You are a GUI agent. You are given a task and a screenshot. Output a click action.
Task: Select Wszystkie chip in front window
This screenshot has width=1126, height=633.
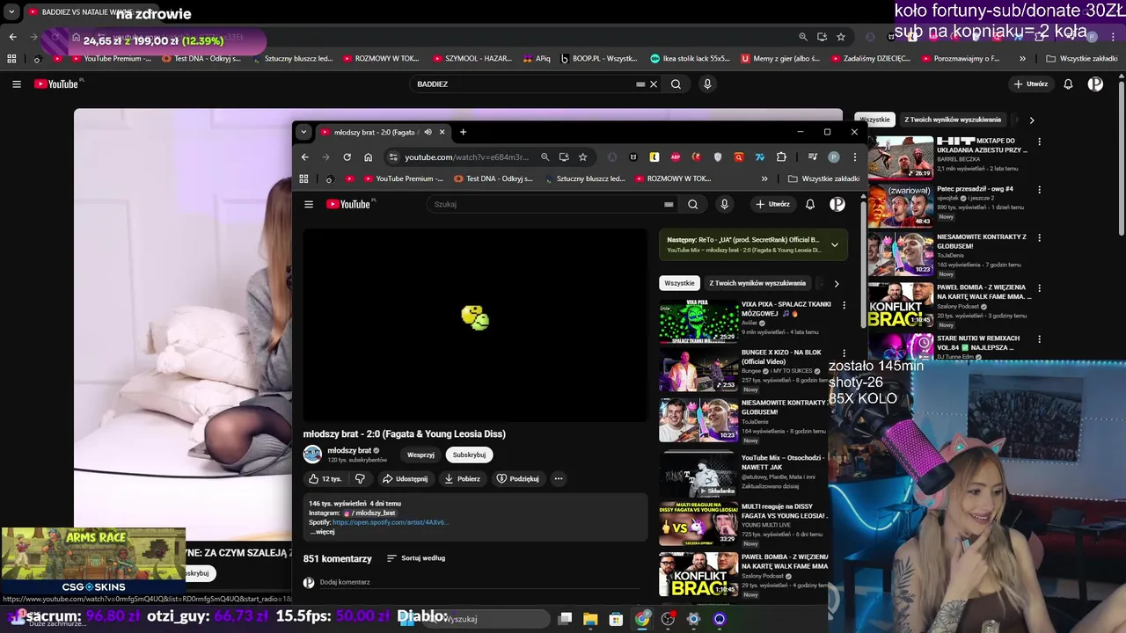[x=679, y=283]
